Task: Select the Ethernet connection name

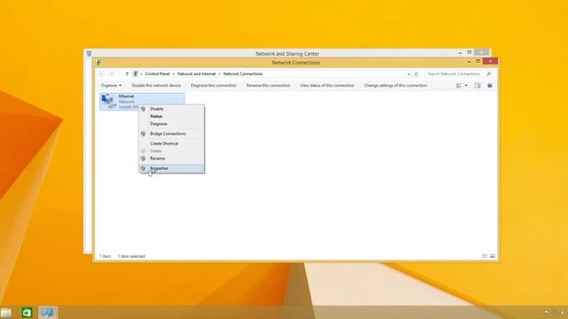Action: coord(126,97)
